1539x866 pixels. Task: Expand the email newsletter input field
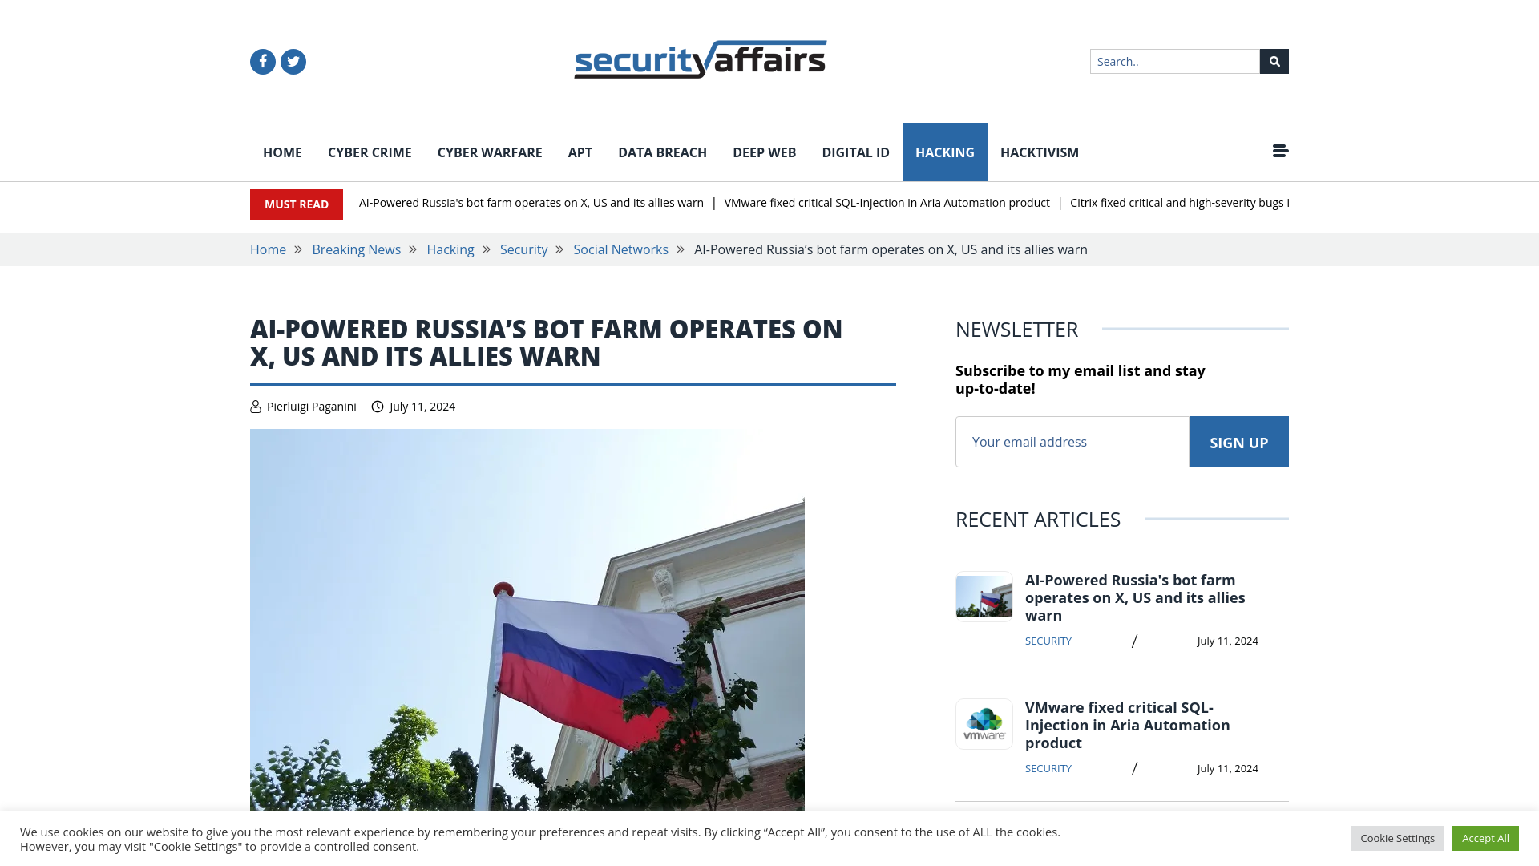click(1072, 441)
